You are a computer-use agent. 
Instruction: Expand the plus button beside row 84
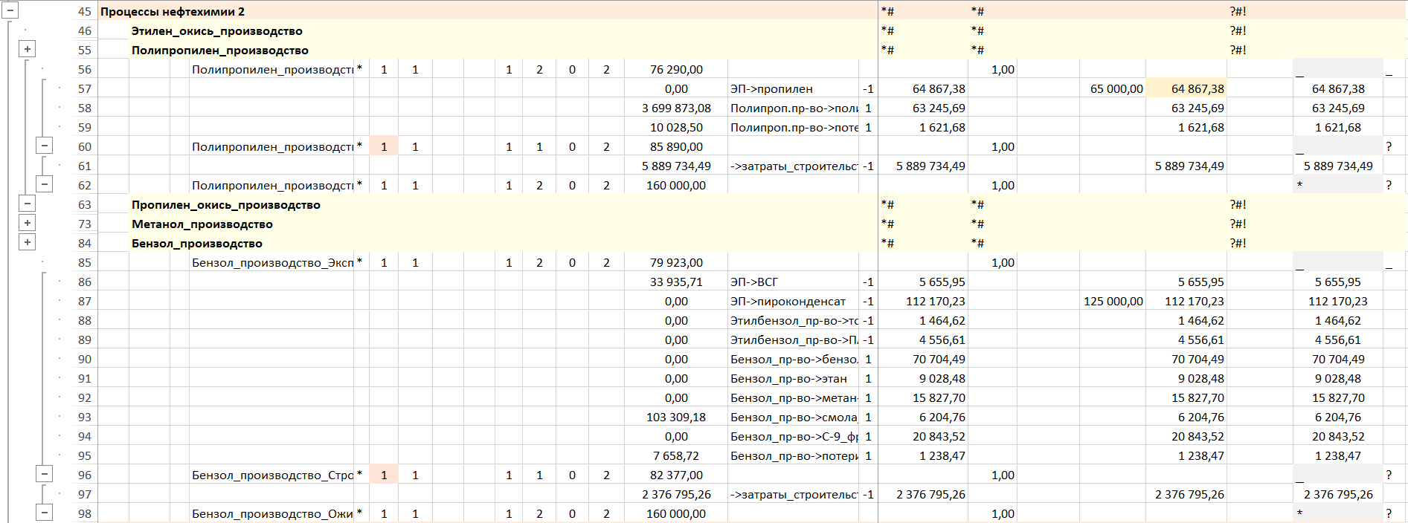click(28, 243)
